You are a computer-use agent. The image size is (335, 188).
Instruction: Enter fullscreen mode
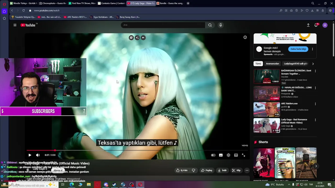coord(243,155)
